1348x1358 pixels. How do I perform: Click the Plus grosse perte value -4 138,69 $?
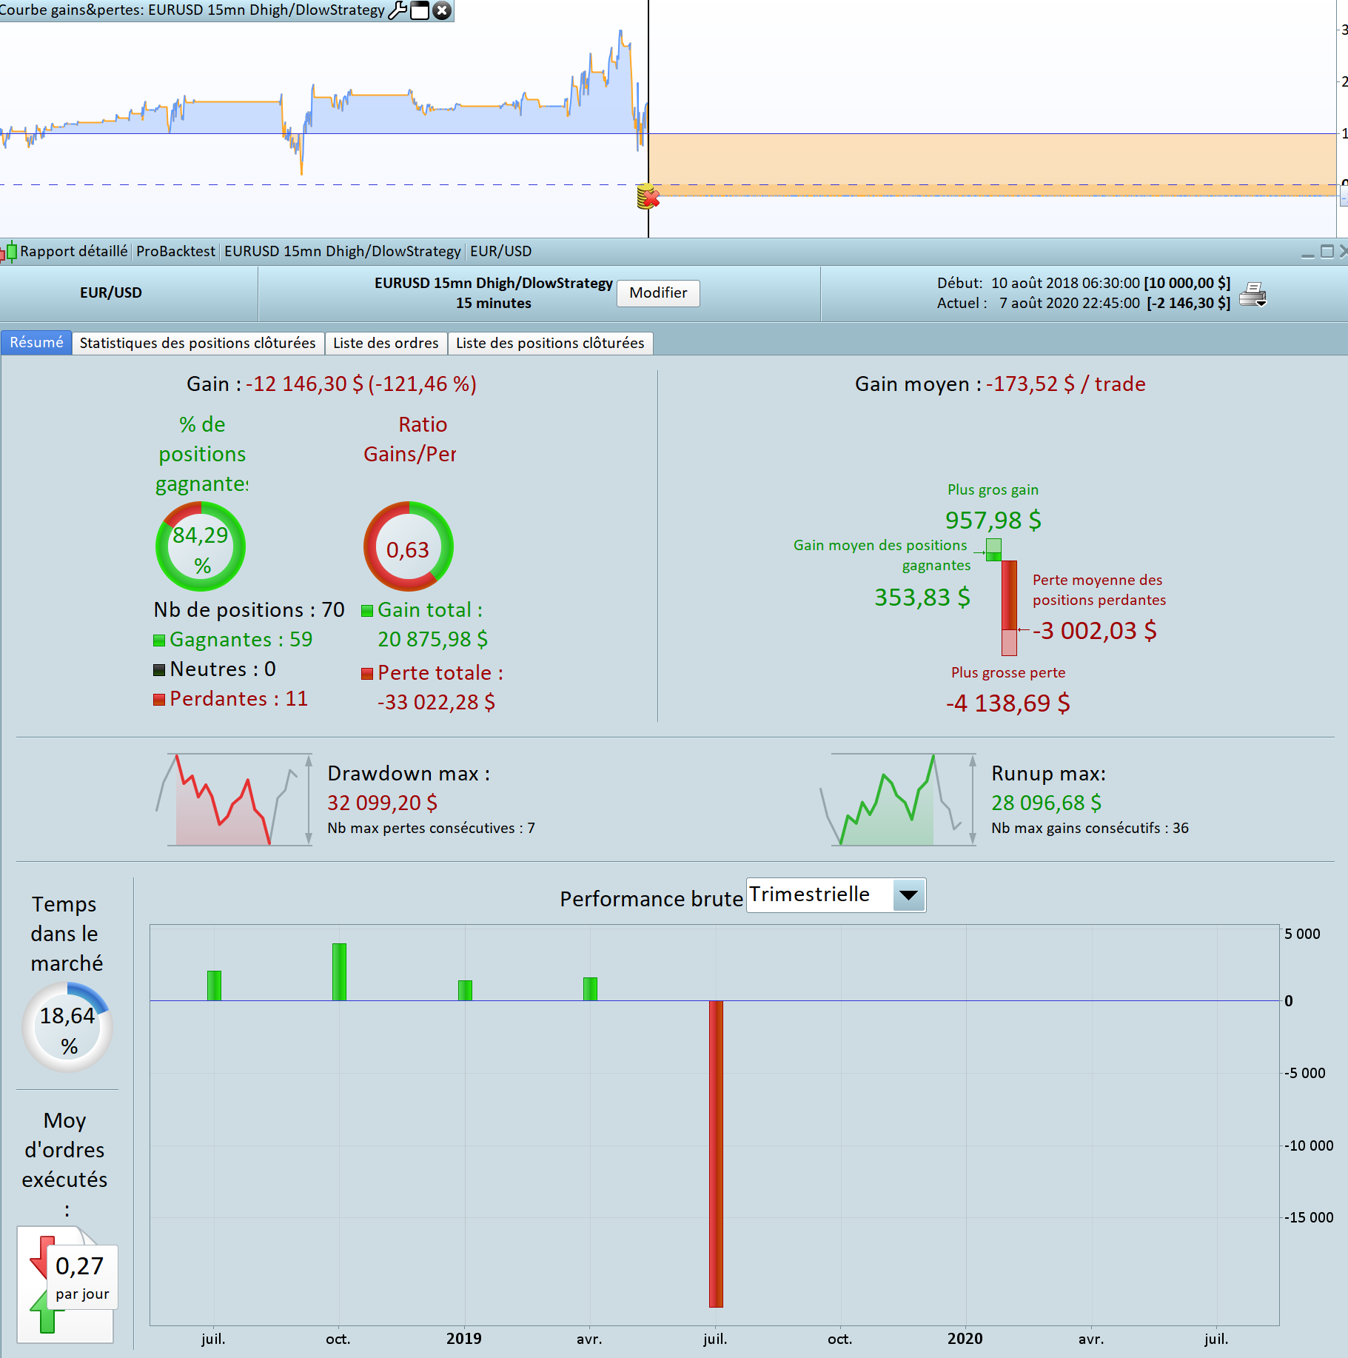(x=1008, y=703)
